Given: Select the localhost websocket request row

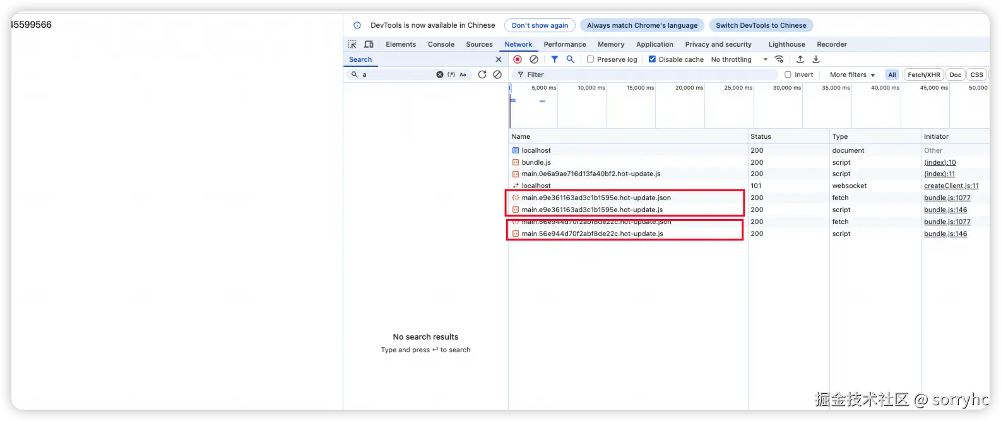Looking at the screenshot, I should (749, 186).
